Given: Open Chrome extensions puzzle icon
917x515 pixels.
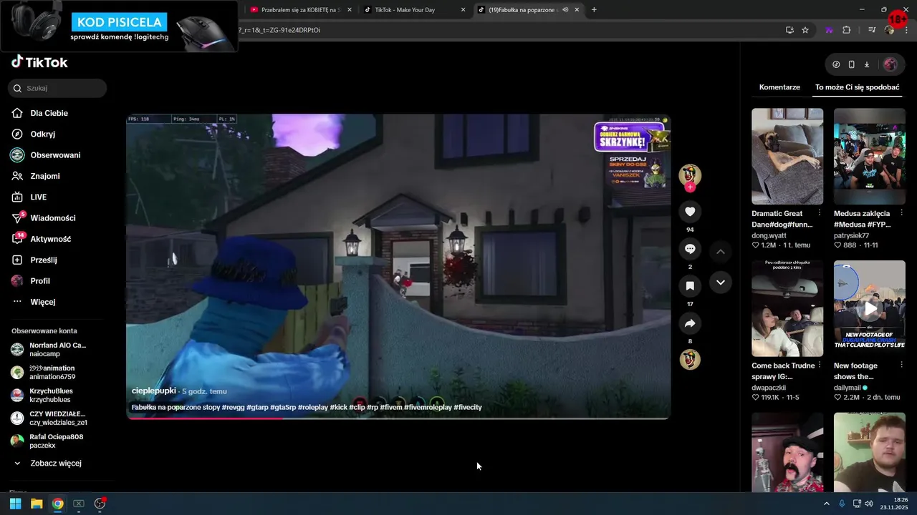Looking at the screenshot, I should (847, 30).
